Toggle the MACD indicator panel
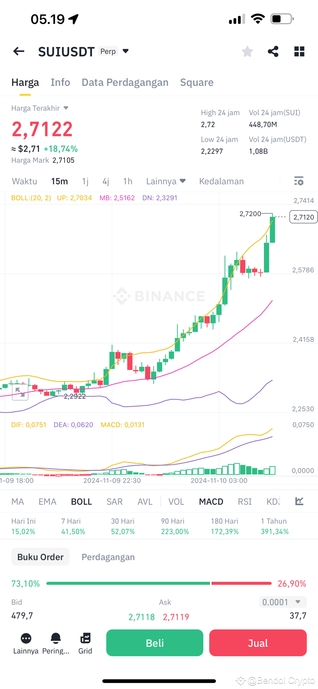 pos(211,501)
